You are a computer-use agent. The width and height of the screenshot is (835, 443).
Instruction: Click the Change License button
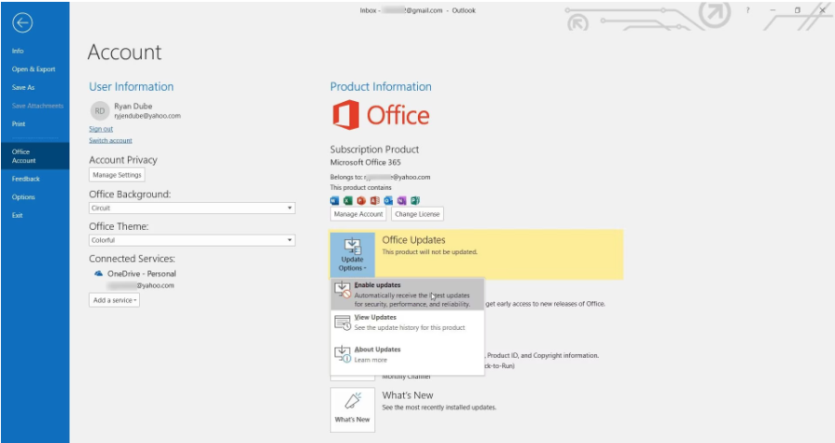417,214
